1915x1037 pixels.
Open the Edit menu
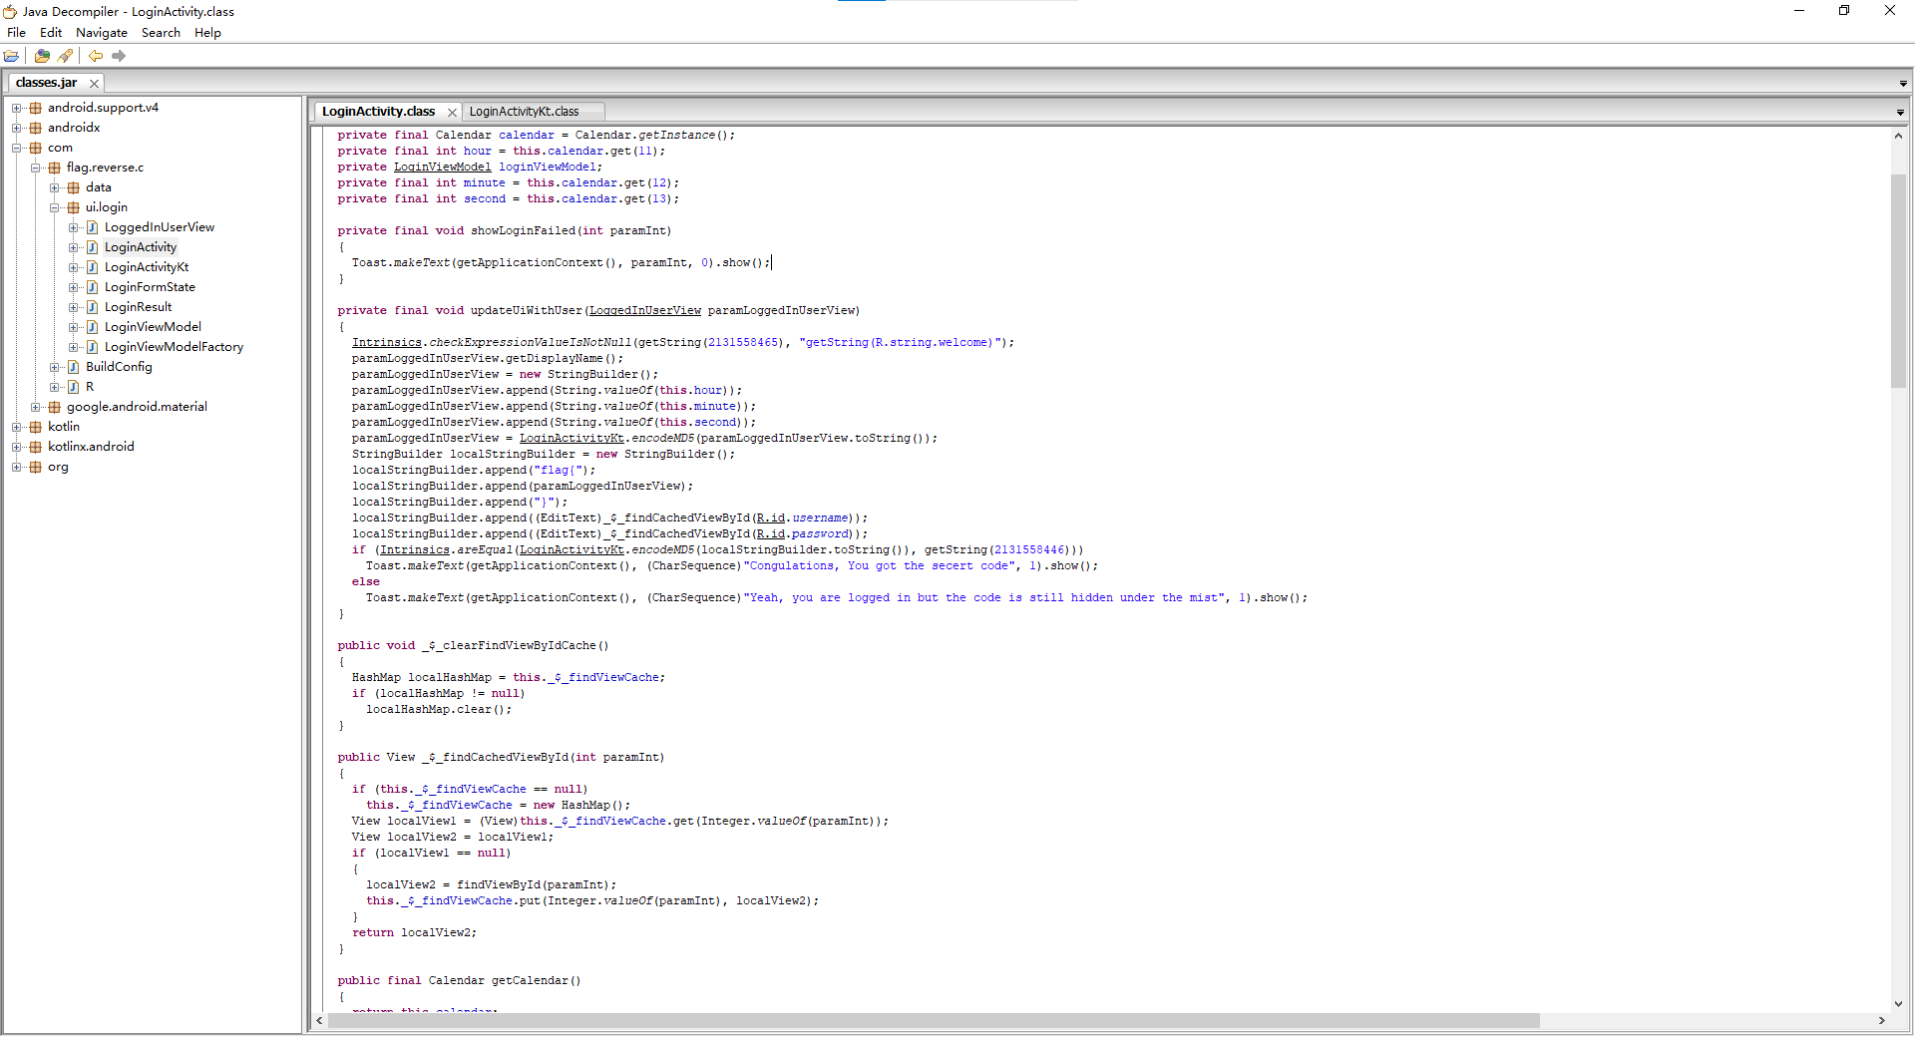pos(51,33)
